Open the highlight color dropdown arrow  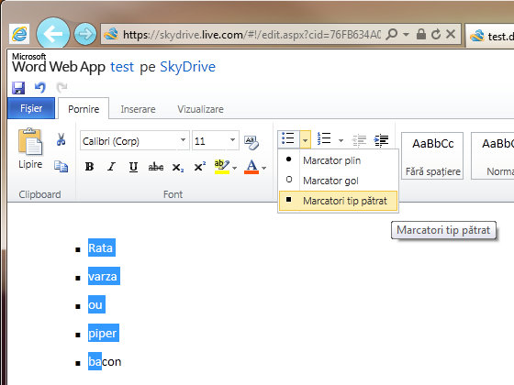point(234,169)
